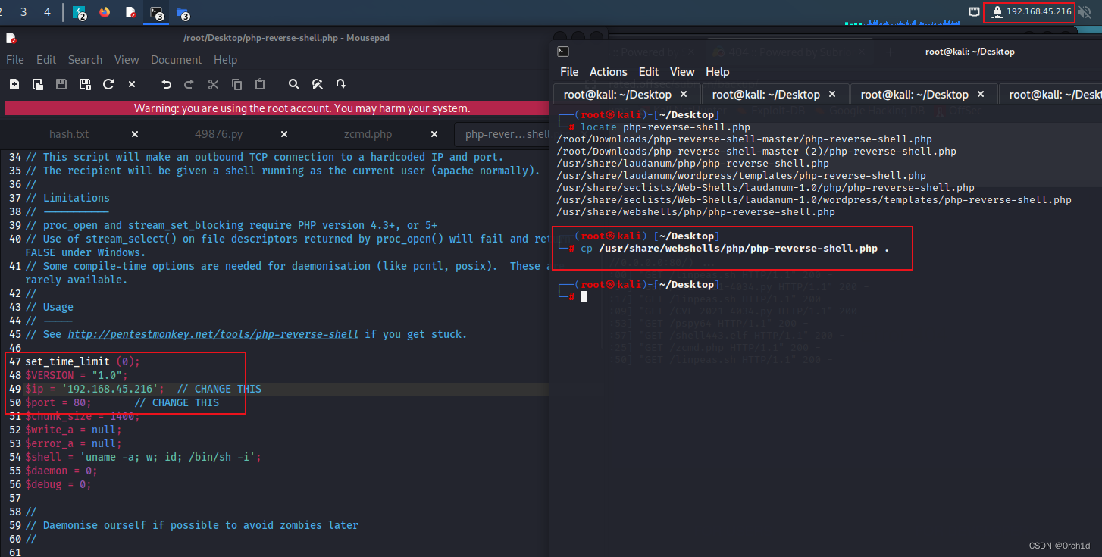
Task: Switch to workspace 3
Action: tap(23, 11)
